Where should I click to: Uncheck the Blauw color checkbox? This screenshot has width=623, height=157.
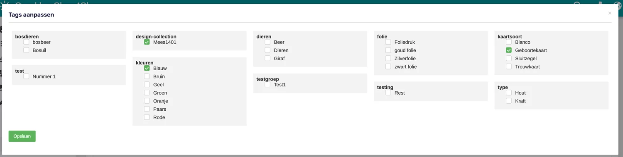147,68
